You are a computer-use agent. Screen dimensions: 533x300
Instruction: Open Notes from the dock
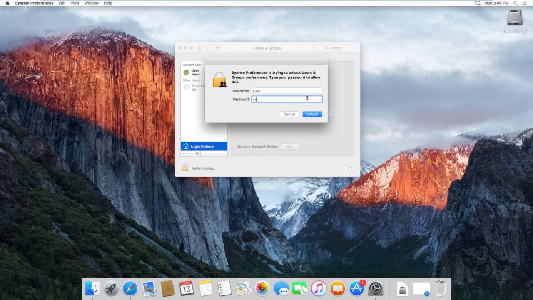206,288
